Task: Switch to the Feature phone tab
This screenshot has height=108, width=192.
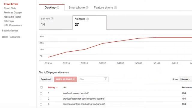Action: (103, 7)
